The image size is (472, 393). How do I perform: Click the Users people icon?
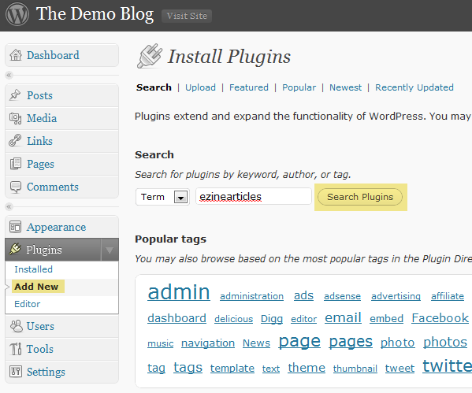(17, 326)
